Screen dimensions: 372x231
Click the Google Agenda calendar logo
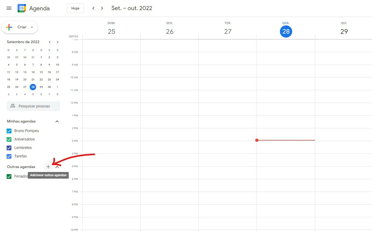[22, 8]
